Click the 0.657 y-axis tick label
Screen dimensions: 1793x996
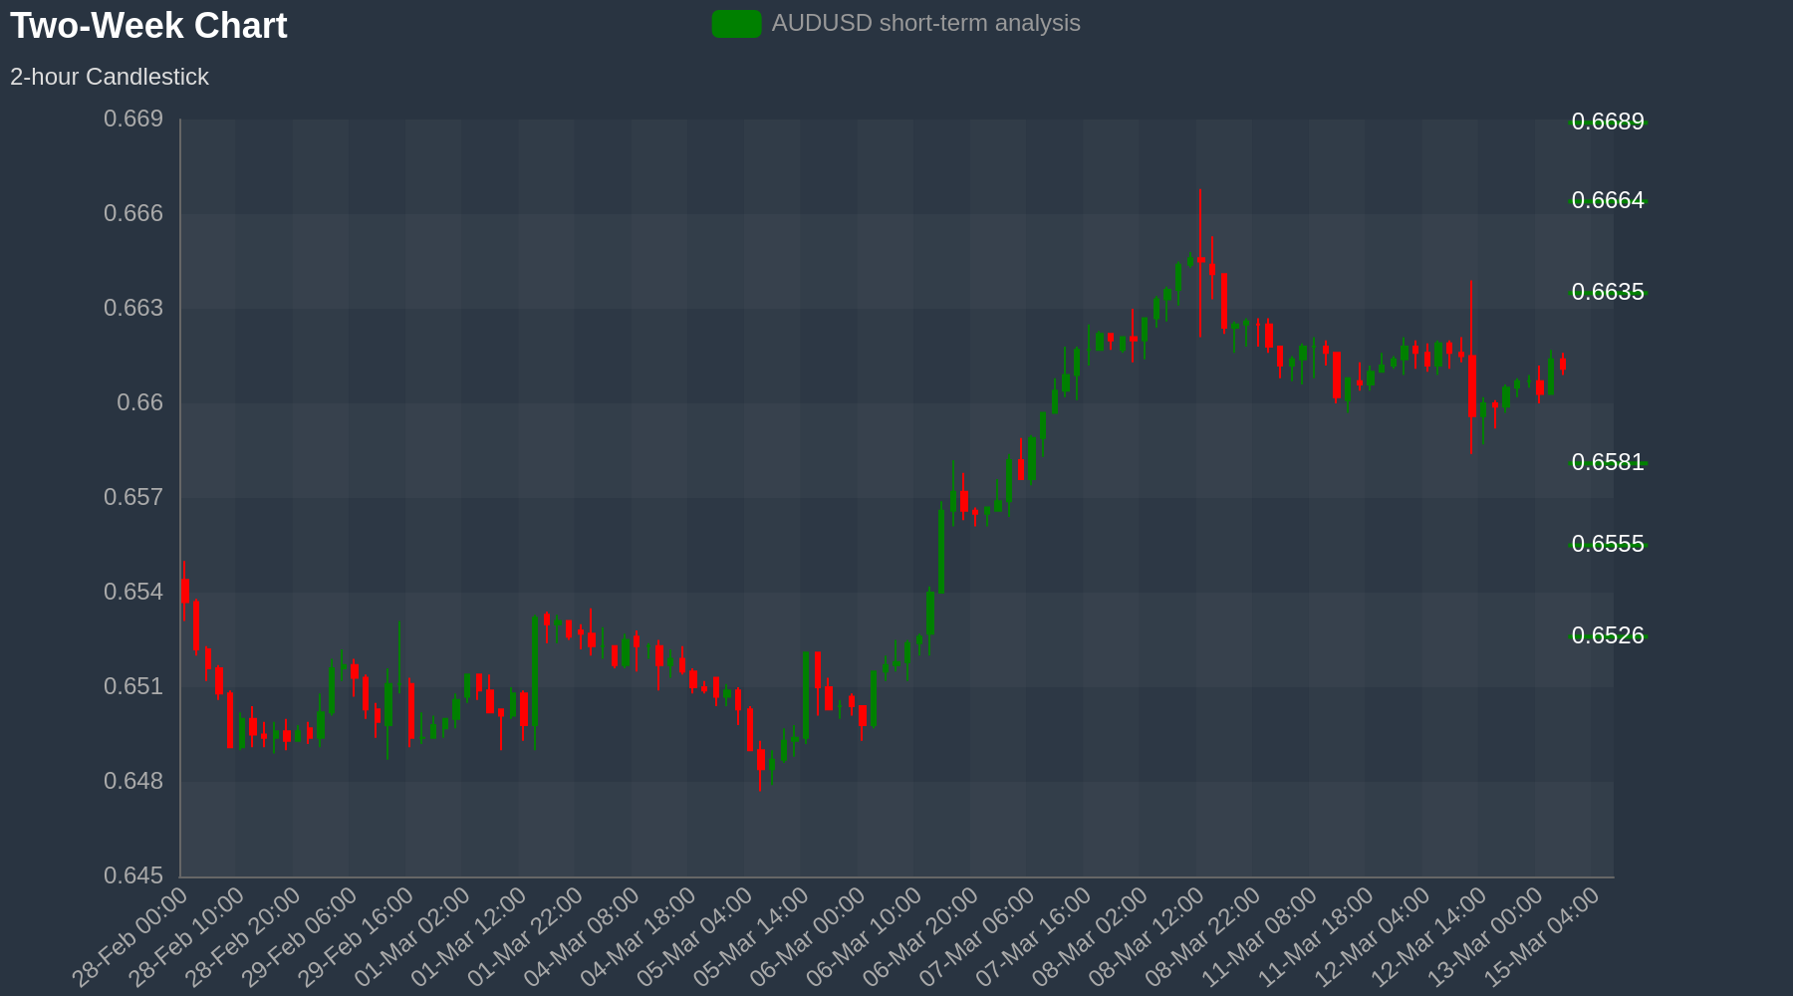133,498
